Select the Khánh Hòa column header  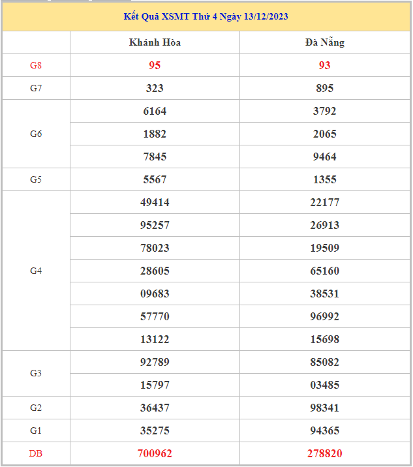click(x=155, y=42)
